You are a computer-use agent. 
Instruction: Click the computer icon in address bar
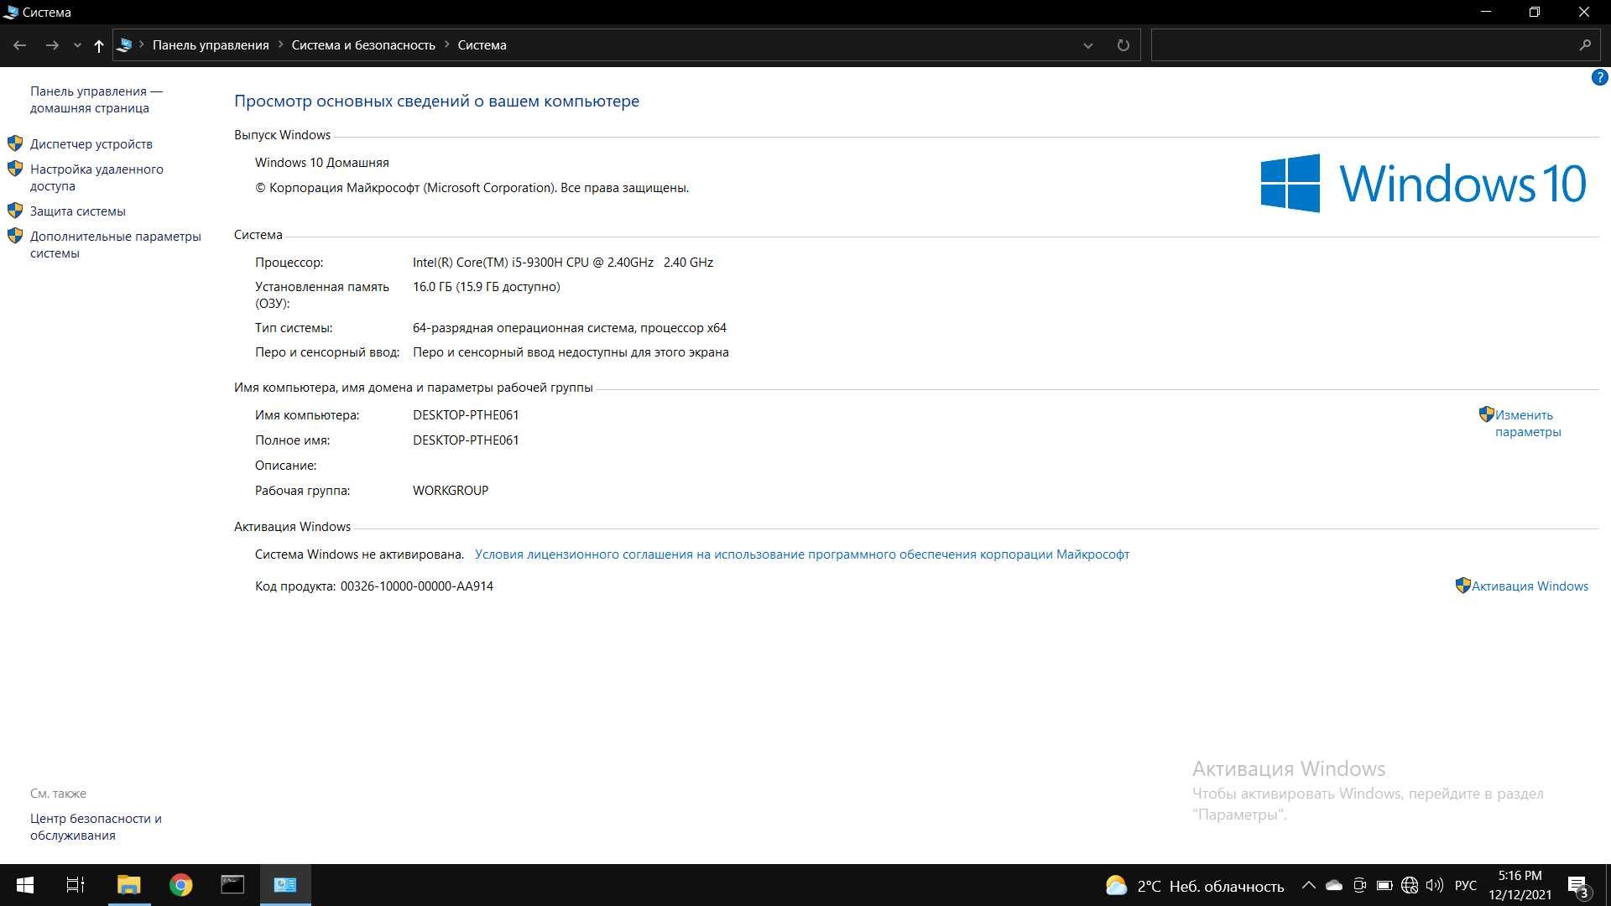(x=124, y=45)
